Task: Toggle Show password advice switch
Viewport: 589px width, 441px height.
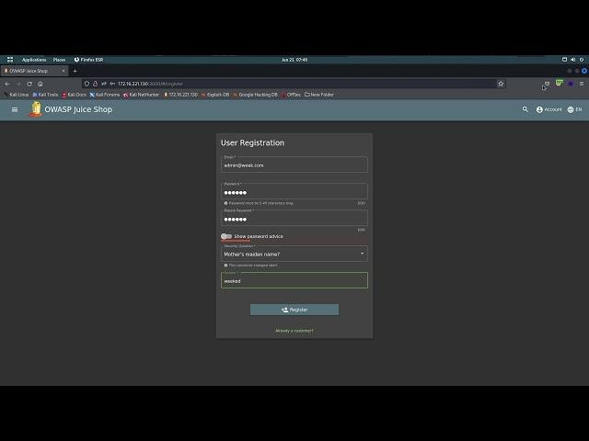Action: [226, 236]
